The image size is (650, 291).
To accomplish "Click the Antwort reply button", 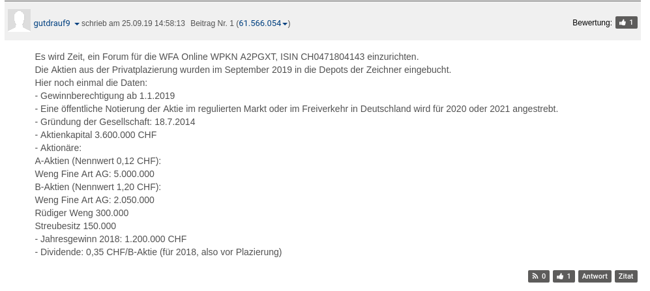I will [595, 277].
